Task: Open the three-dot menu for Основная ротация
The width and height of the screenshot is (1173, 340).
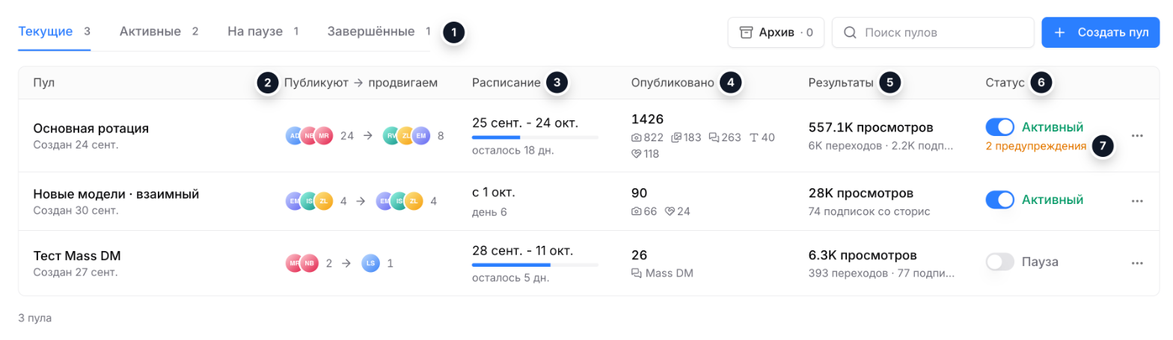Action: [1137, 136]
